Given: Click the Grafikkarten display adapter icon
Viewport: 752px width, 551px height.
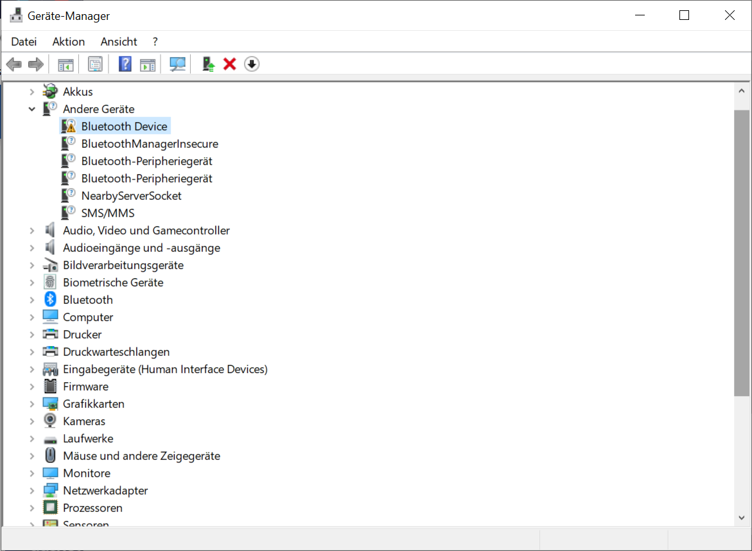Looking at the screenshot, I should 50,403.
